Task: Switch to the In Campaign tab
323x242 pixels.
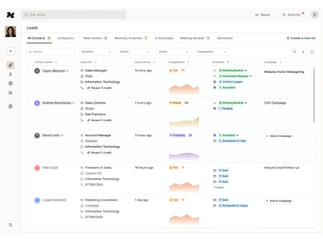Action: point(164,38)
